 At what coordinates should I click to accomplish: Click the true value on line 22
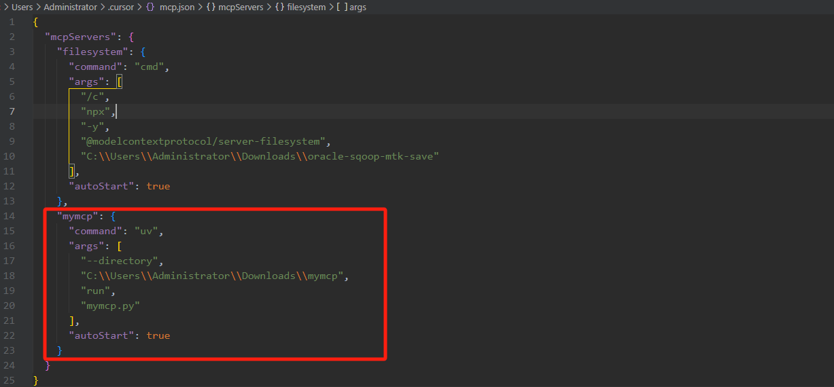tap(158, 335)
